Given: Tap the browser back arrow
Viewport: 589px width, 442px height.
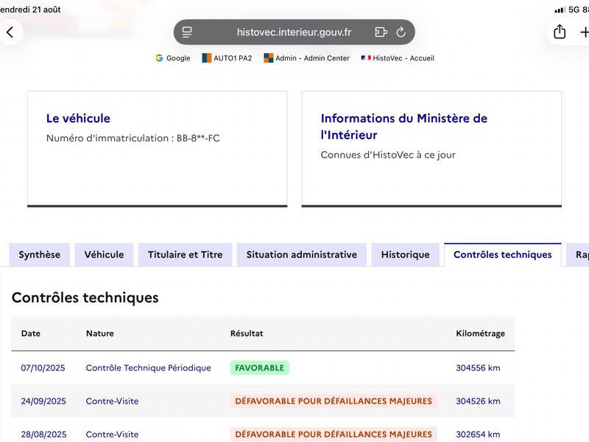Looking at the screenshot, I should tap(10, 32).
